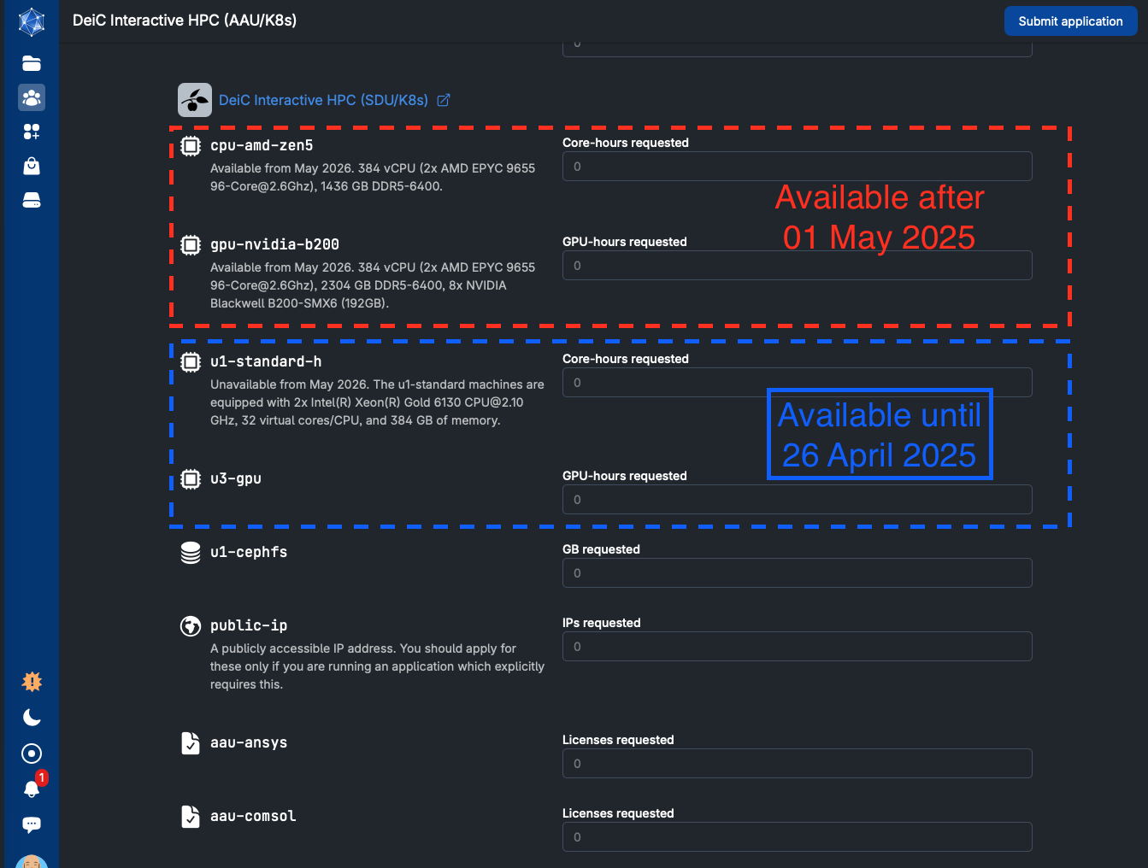Open notifications via the bell icon

32,789
